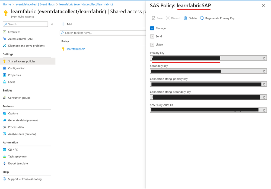Click the Access control (IAM) icon
The width and height of the screenshot is (271, 189).
[x=5, y=39]
